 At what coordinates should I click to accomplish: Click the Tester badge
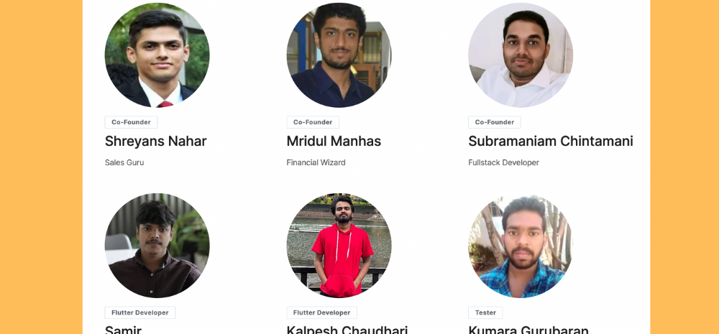(x=485, y=313)
